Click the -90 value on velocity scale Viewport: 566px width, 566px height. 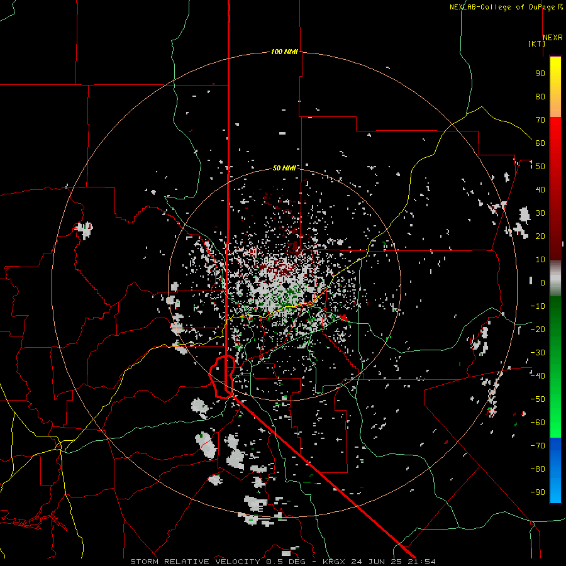pos(538,492)
